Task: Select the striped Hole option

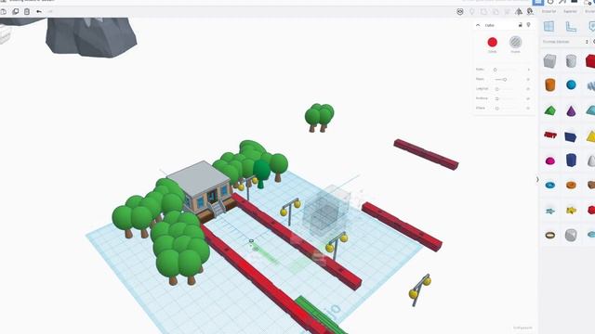Action: click(x=515, y=42)
